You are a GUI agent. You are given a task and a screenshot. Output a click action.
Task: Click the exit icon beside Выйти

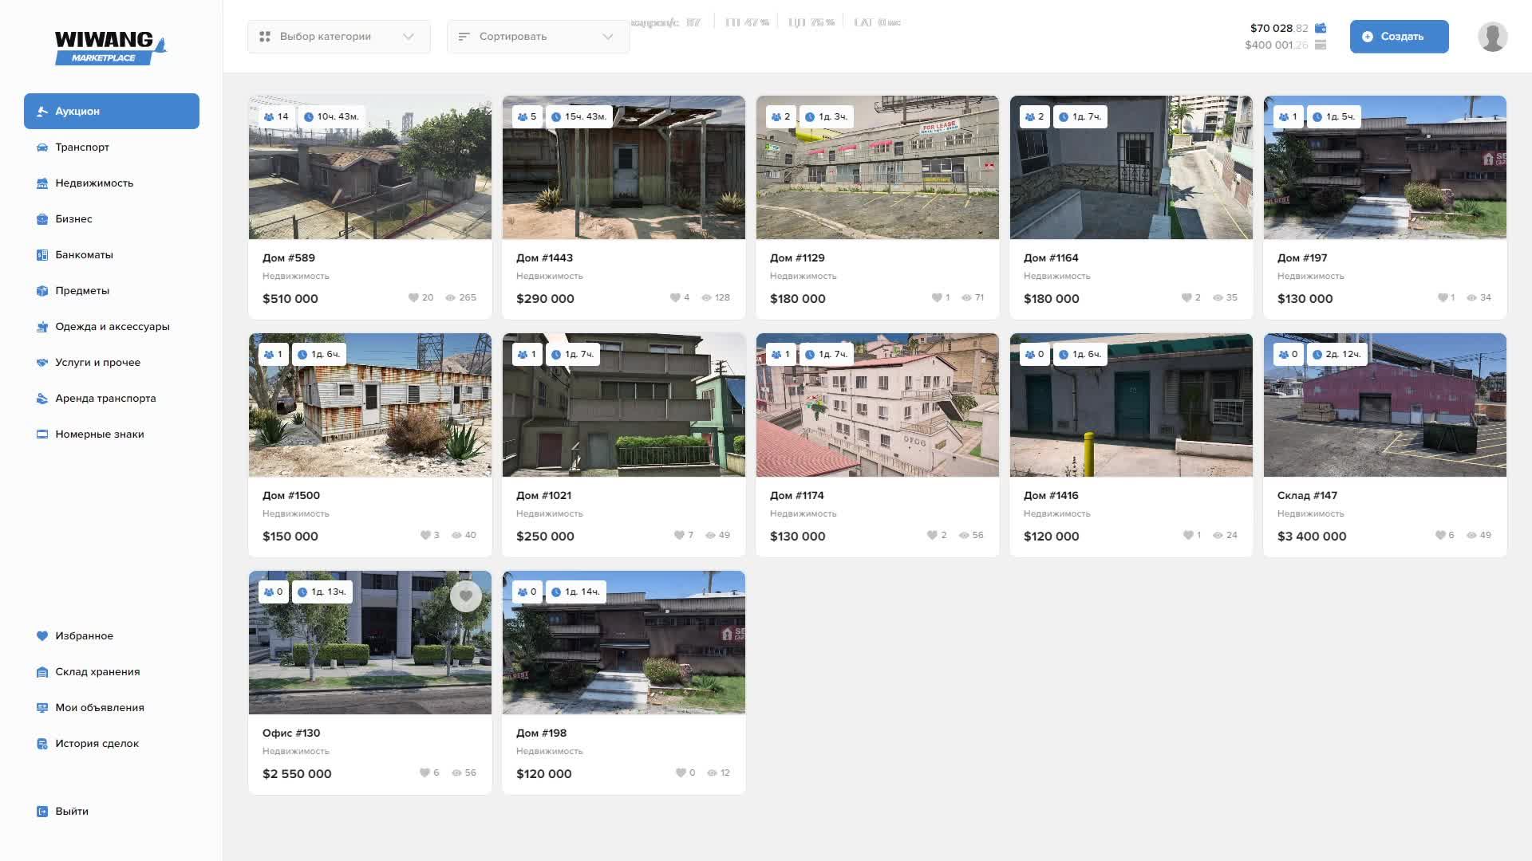(42, 812)
